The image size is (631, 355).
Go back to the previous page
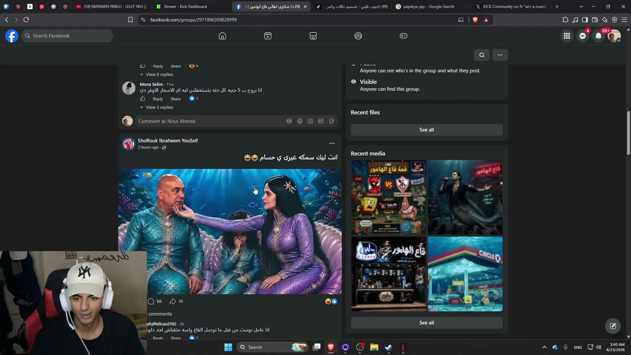(x=6, y=20)
